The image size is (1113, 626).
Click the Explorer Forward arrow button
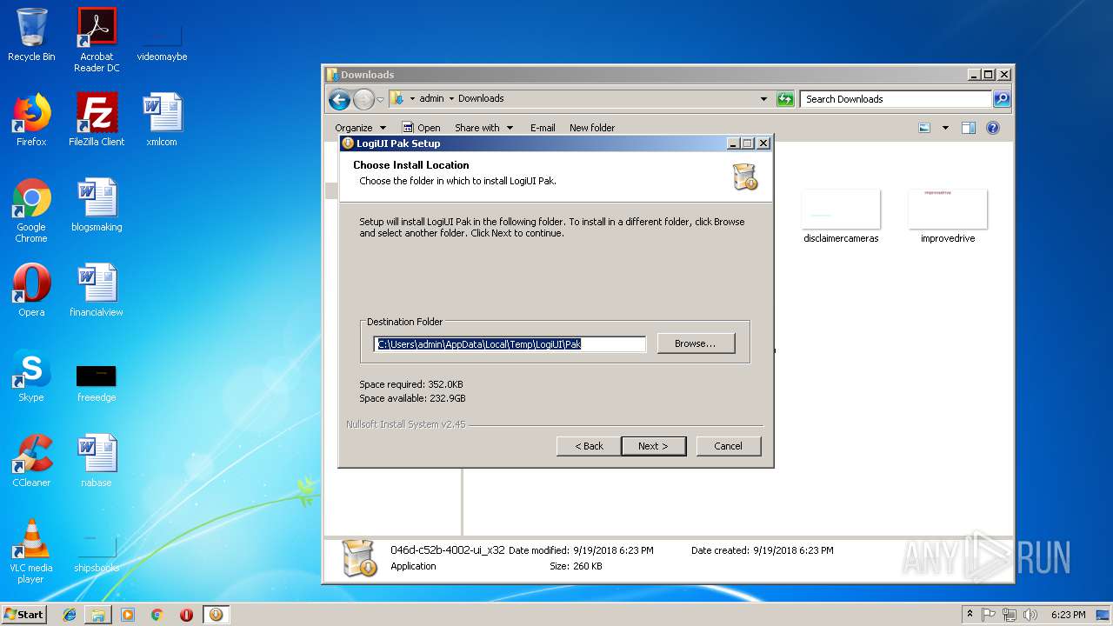click(x=363, y=99)
